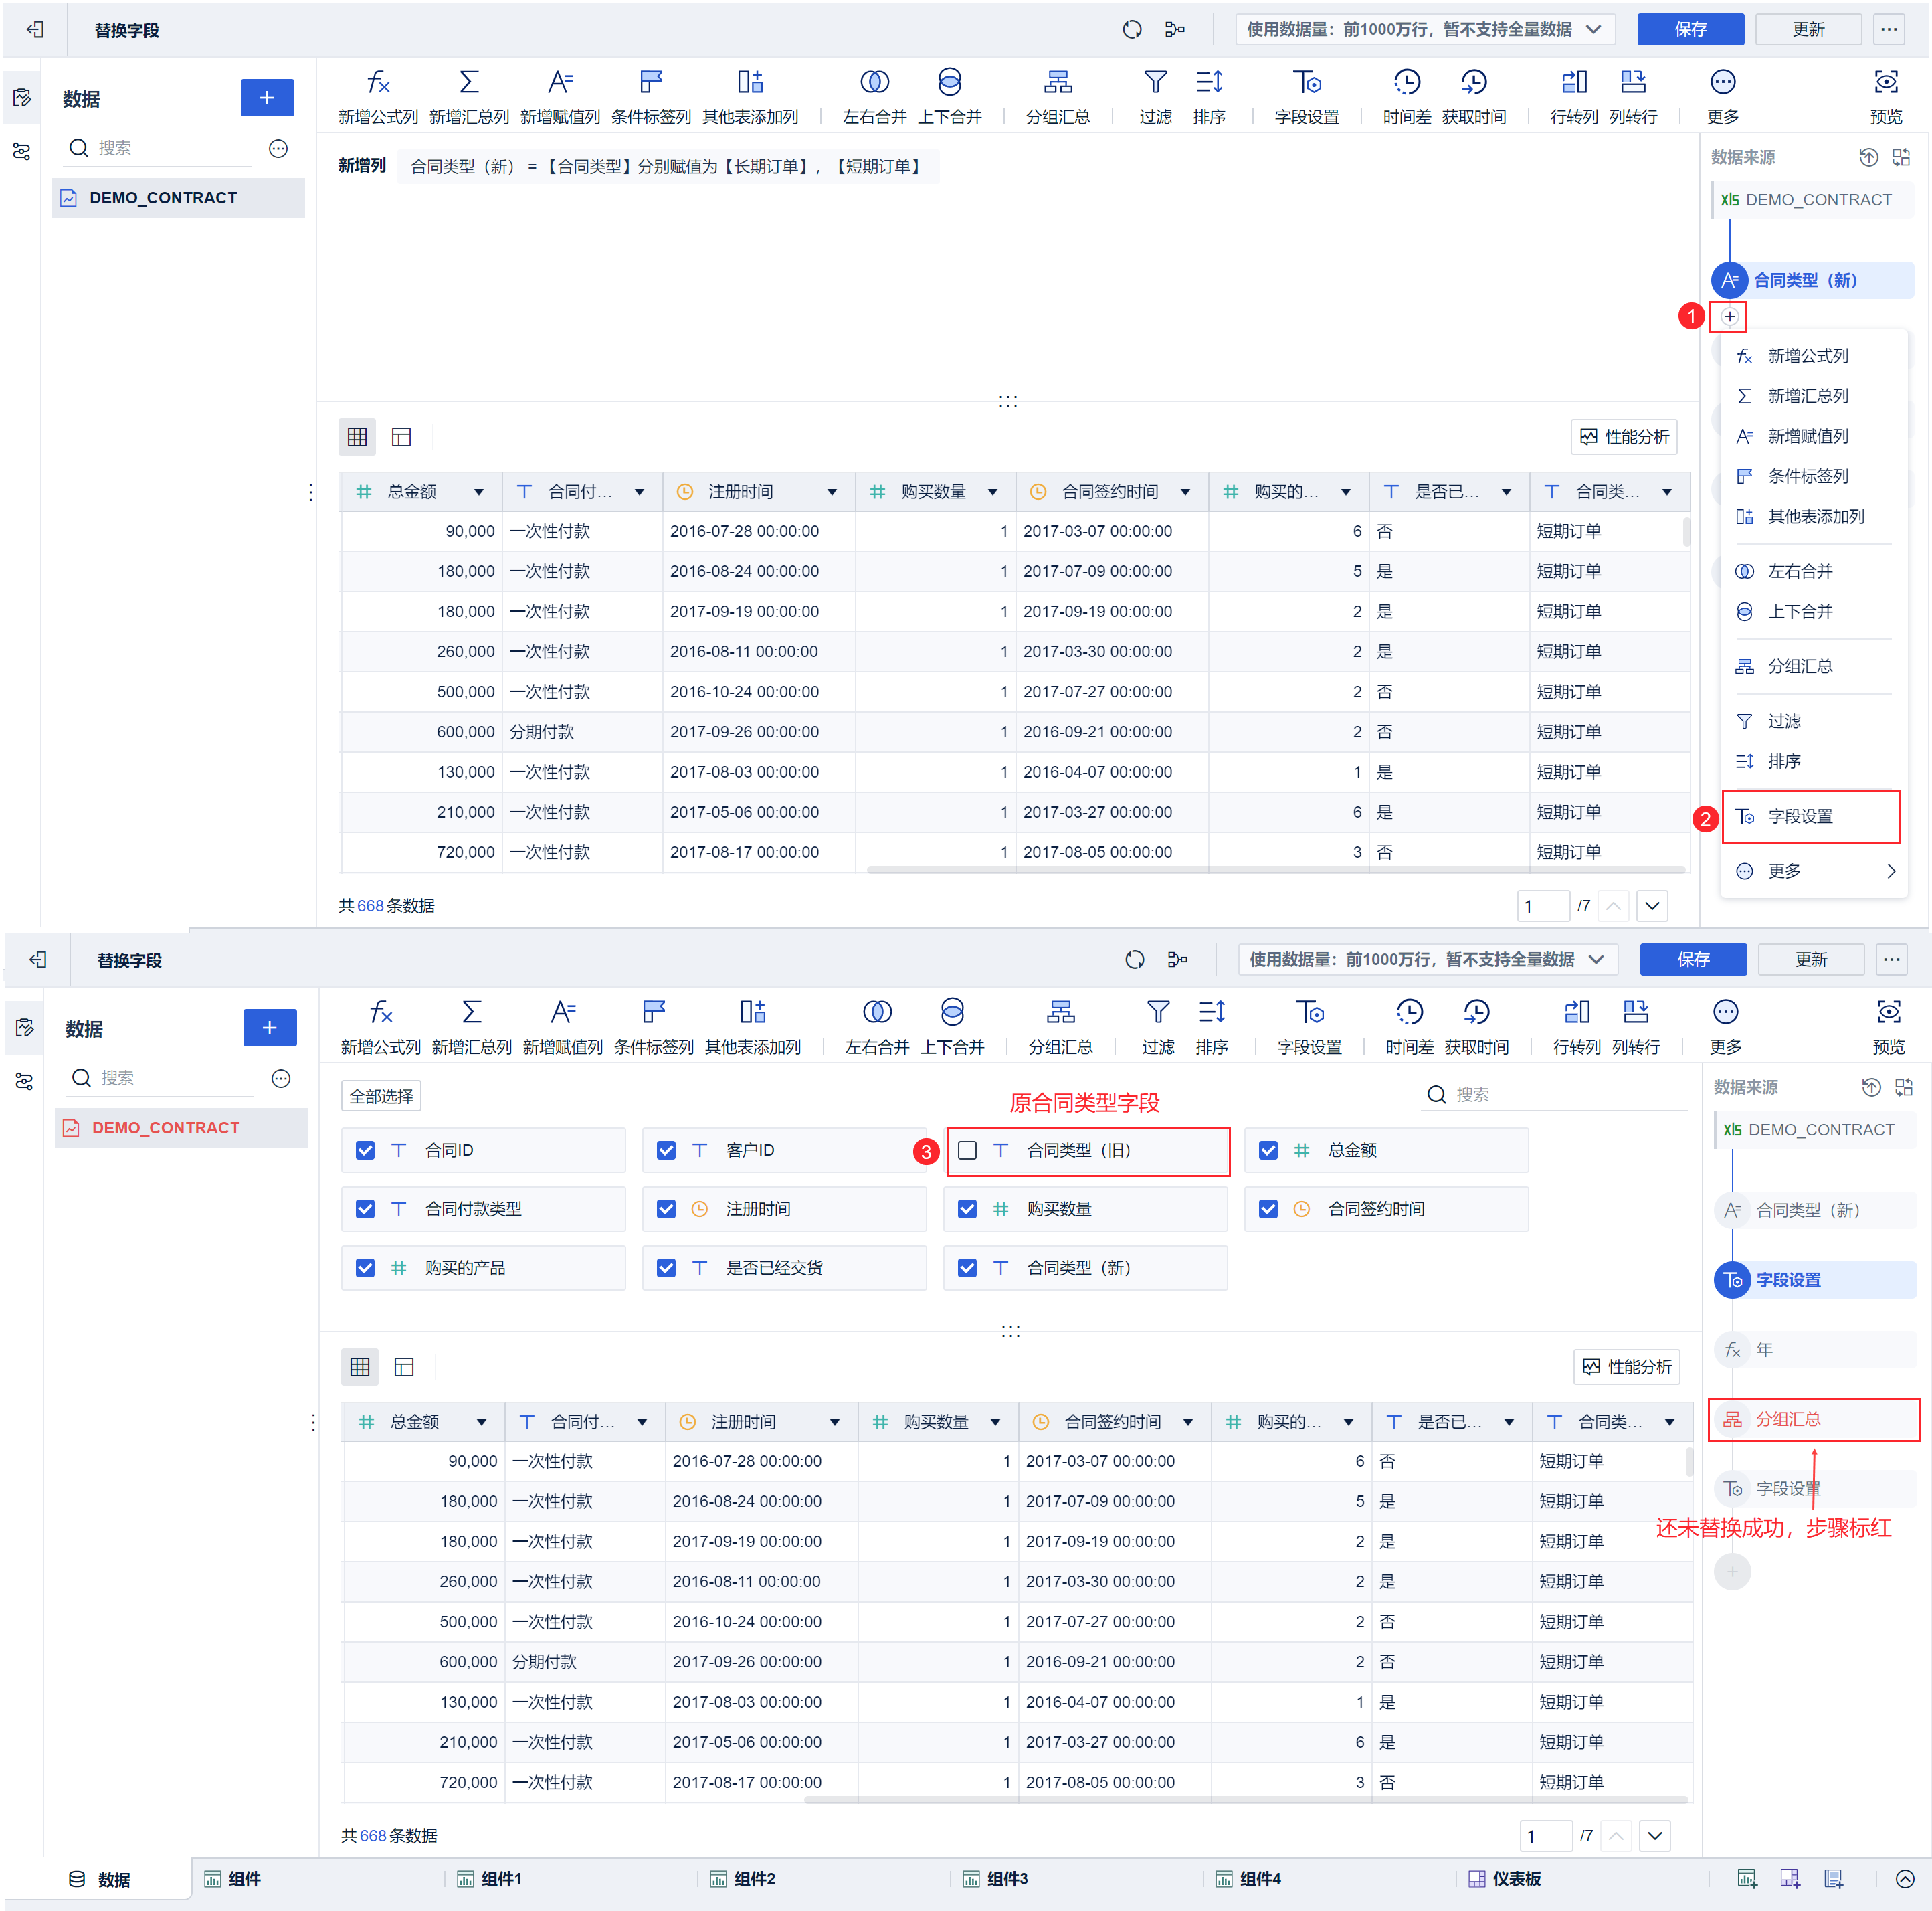The height and width of the screenshot is (1911, 1932).
Task: Click the 全部选择 button
Action: tap(381, 1096)
